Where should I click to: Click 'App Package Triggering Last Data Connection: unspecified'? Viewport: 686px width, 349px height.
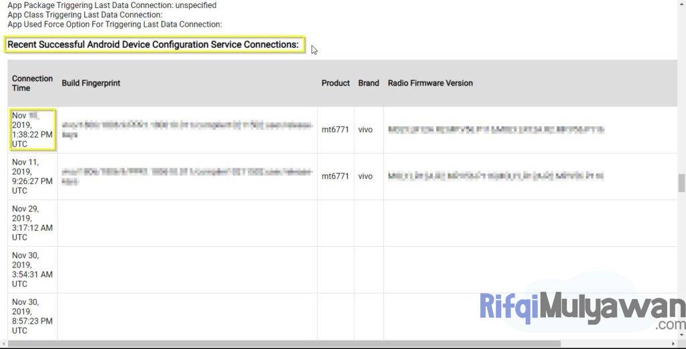(112, 5)
